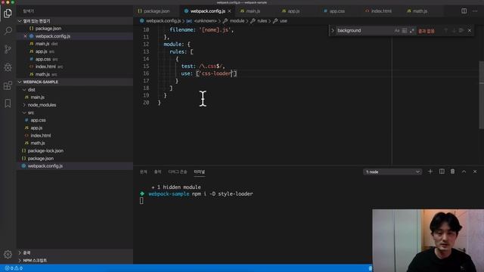Expand the node_modules folder
Image resolution: width=484 pixels, height=272 pixels.
[x=24, y=105]
